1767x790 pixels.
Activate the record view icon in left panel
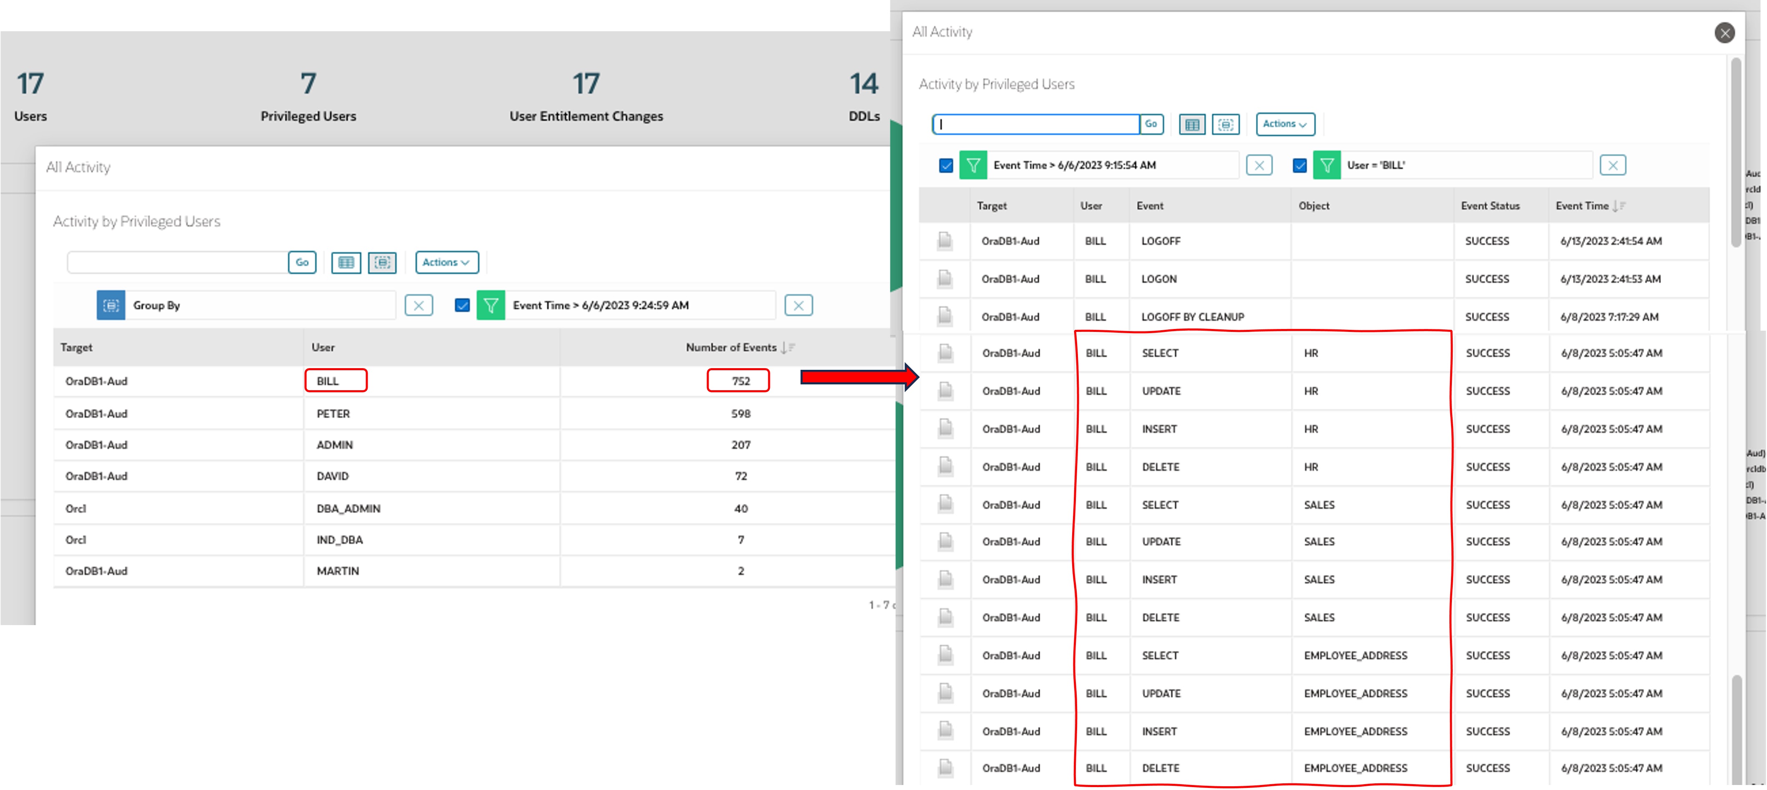coord(383,262)
